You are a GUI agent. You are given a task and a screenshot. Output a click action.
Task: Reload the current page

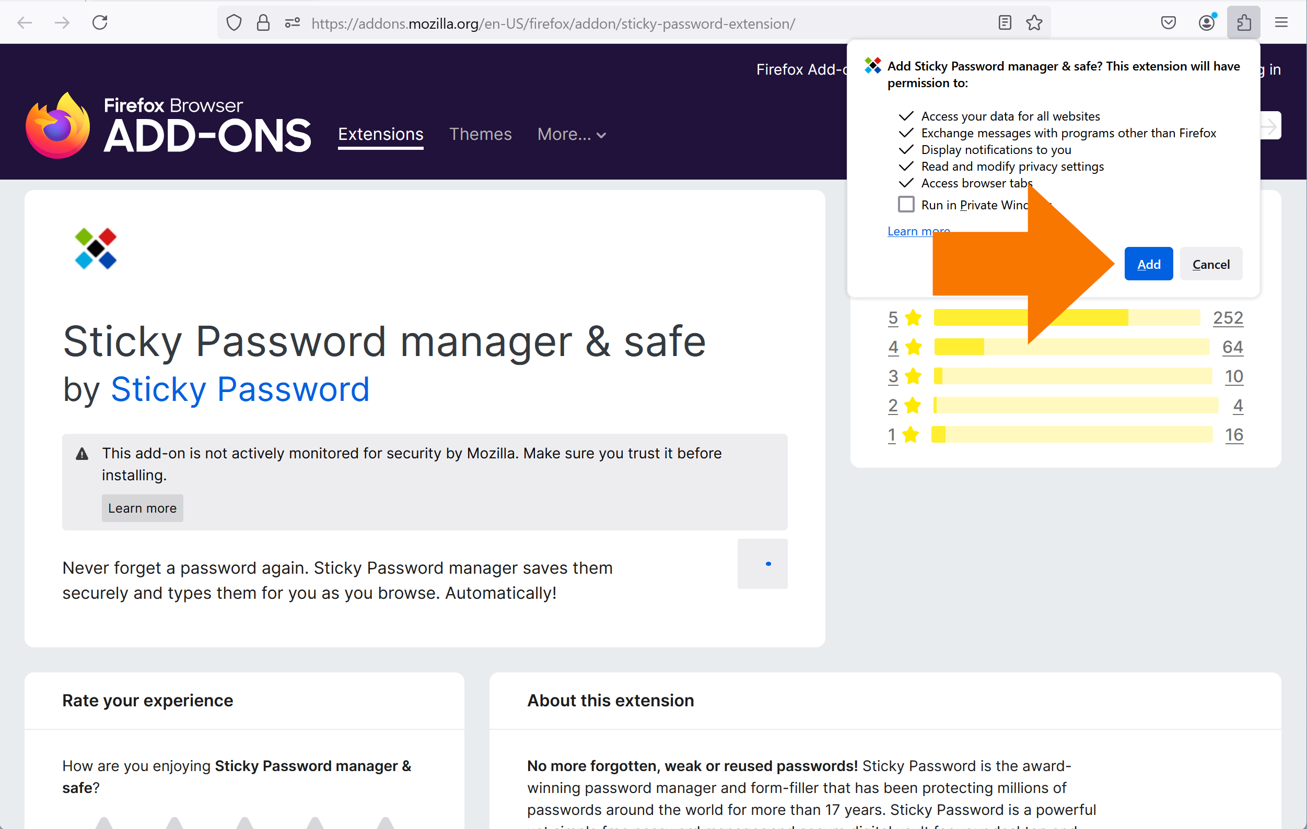[x=100, y=23]
